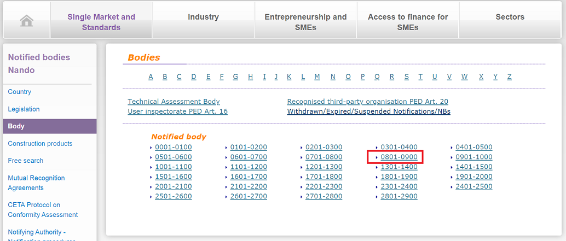The width and height of the screenshot is (566, 241).
Task: Open Access to finance for SMEs
Action: click(408, 22)
